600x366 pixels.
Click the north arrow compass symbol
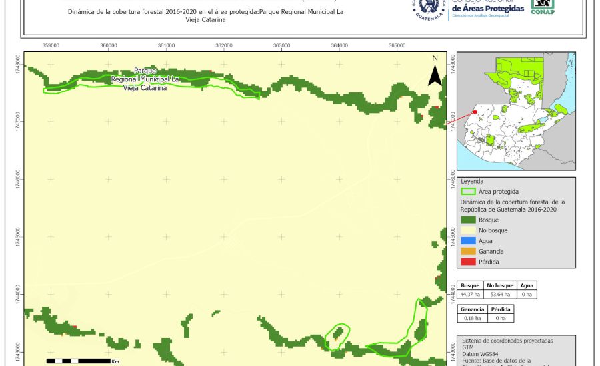435,73
